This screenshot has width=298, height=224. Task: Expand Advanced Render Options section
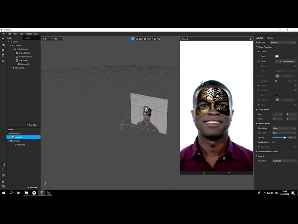268,151
